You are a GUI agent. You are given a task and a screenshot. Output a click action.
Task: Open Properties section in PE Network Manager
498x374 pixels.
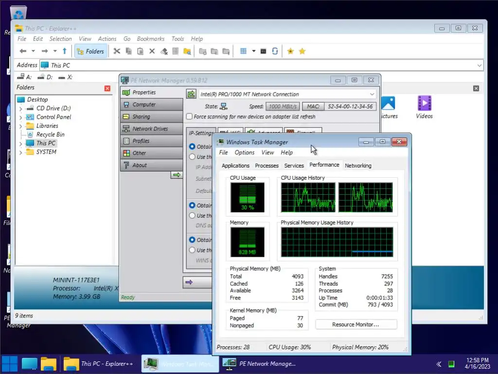pyautogui.click(x=152, y=92)
